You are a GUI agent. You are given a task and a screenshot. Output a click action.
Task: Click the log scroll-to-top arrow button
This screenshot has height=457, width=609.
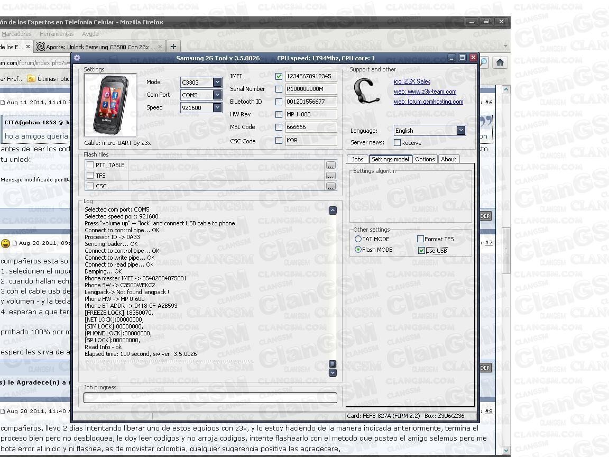333,211
